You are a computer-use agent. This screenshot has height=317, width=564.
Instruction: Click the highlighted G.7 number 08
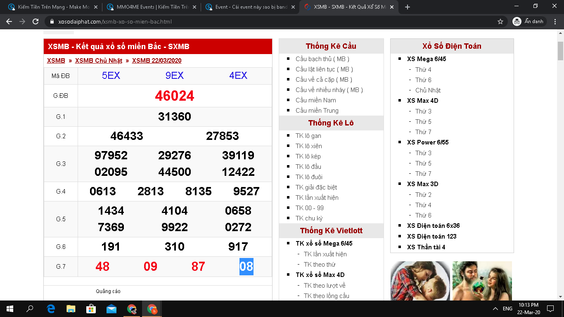[246, 267]
